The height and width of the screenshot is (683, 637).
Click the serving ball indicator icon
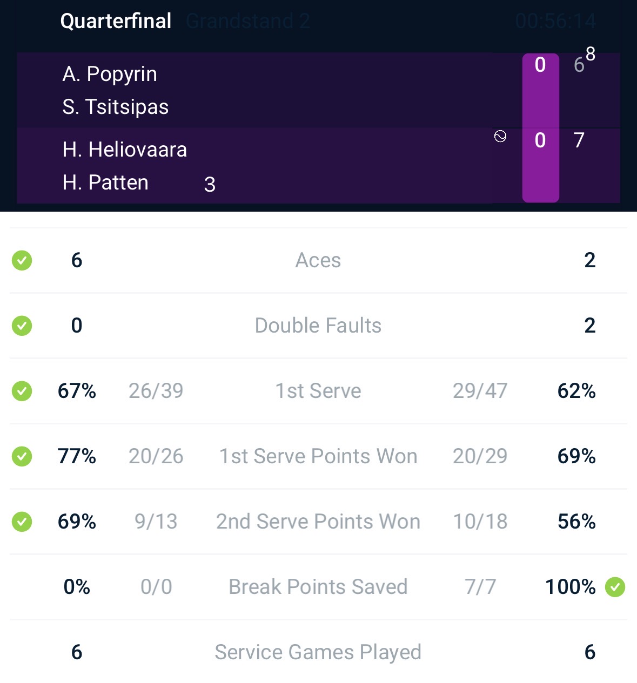(500, 137)
